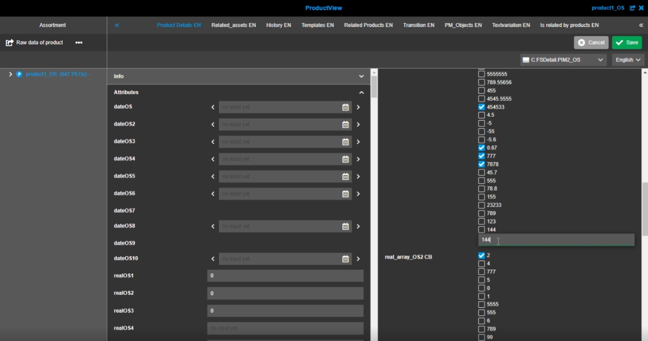Screen dimensions: 648x341
Task: Uncheck the 454533 checkbox
Action: (482, 107)
